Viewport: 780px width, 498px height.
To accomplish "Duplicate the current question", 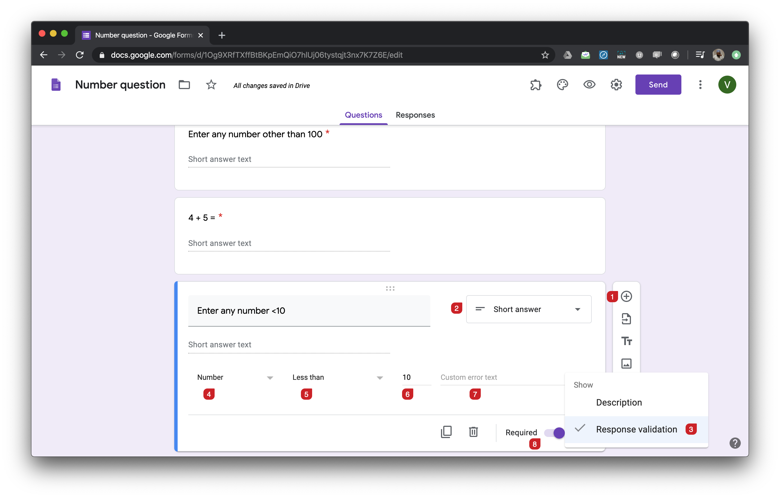I will coord(446,432).
